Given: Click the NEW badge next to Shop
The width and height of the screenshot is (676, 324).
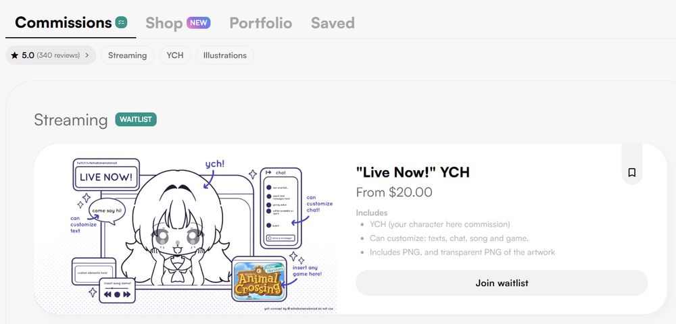Looking at the screenshot, I should (198, 23).
